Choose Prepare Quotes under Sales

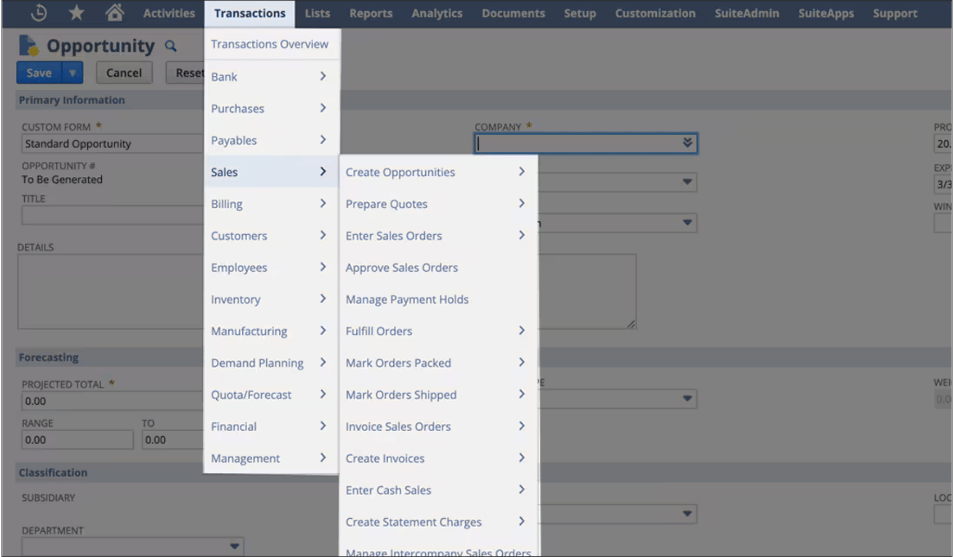[x=386, y=204]
